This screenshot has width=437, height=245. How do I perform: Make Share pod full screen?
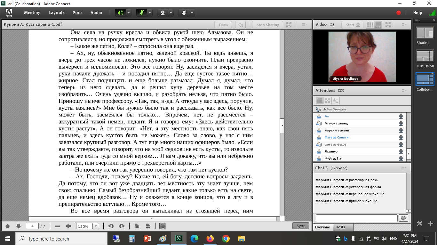pos(289,25)
